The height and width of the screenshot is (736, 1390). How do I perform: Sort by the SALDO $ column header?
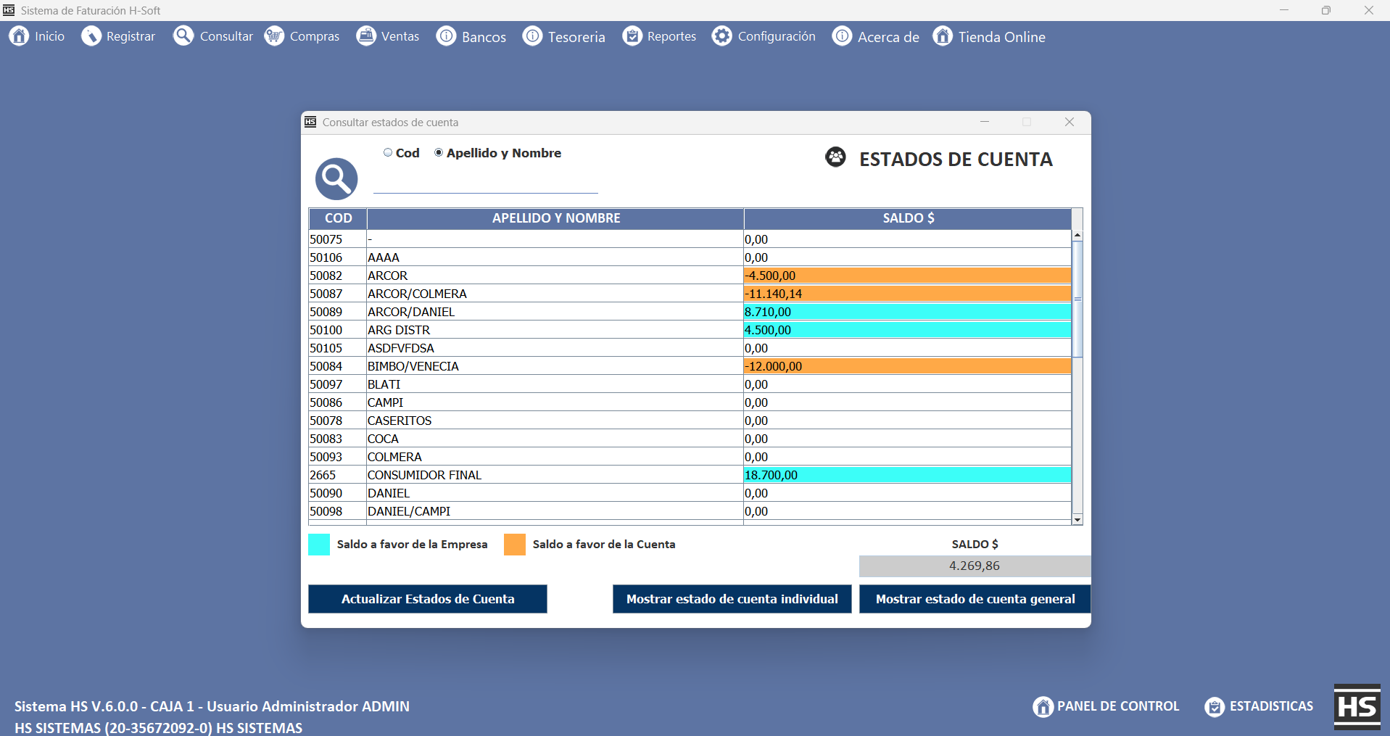(908, 218)
